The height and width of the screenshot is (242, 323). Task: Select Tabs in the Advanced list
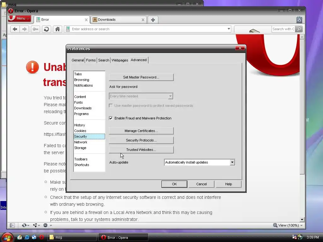pos(89,74)
